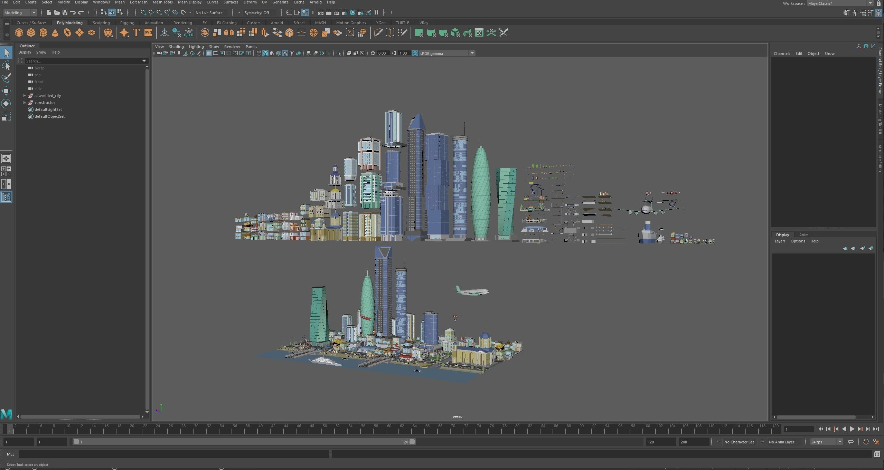The image size is (884, 470).
Task: Click the IPR render icon
Action: click(x=336, y=13)
